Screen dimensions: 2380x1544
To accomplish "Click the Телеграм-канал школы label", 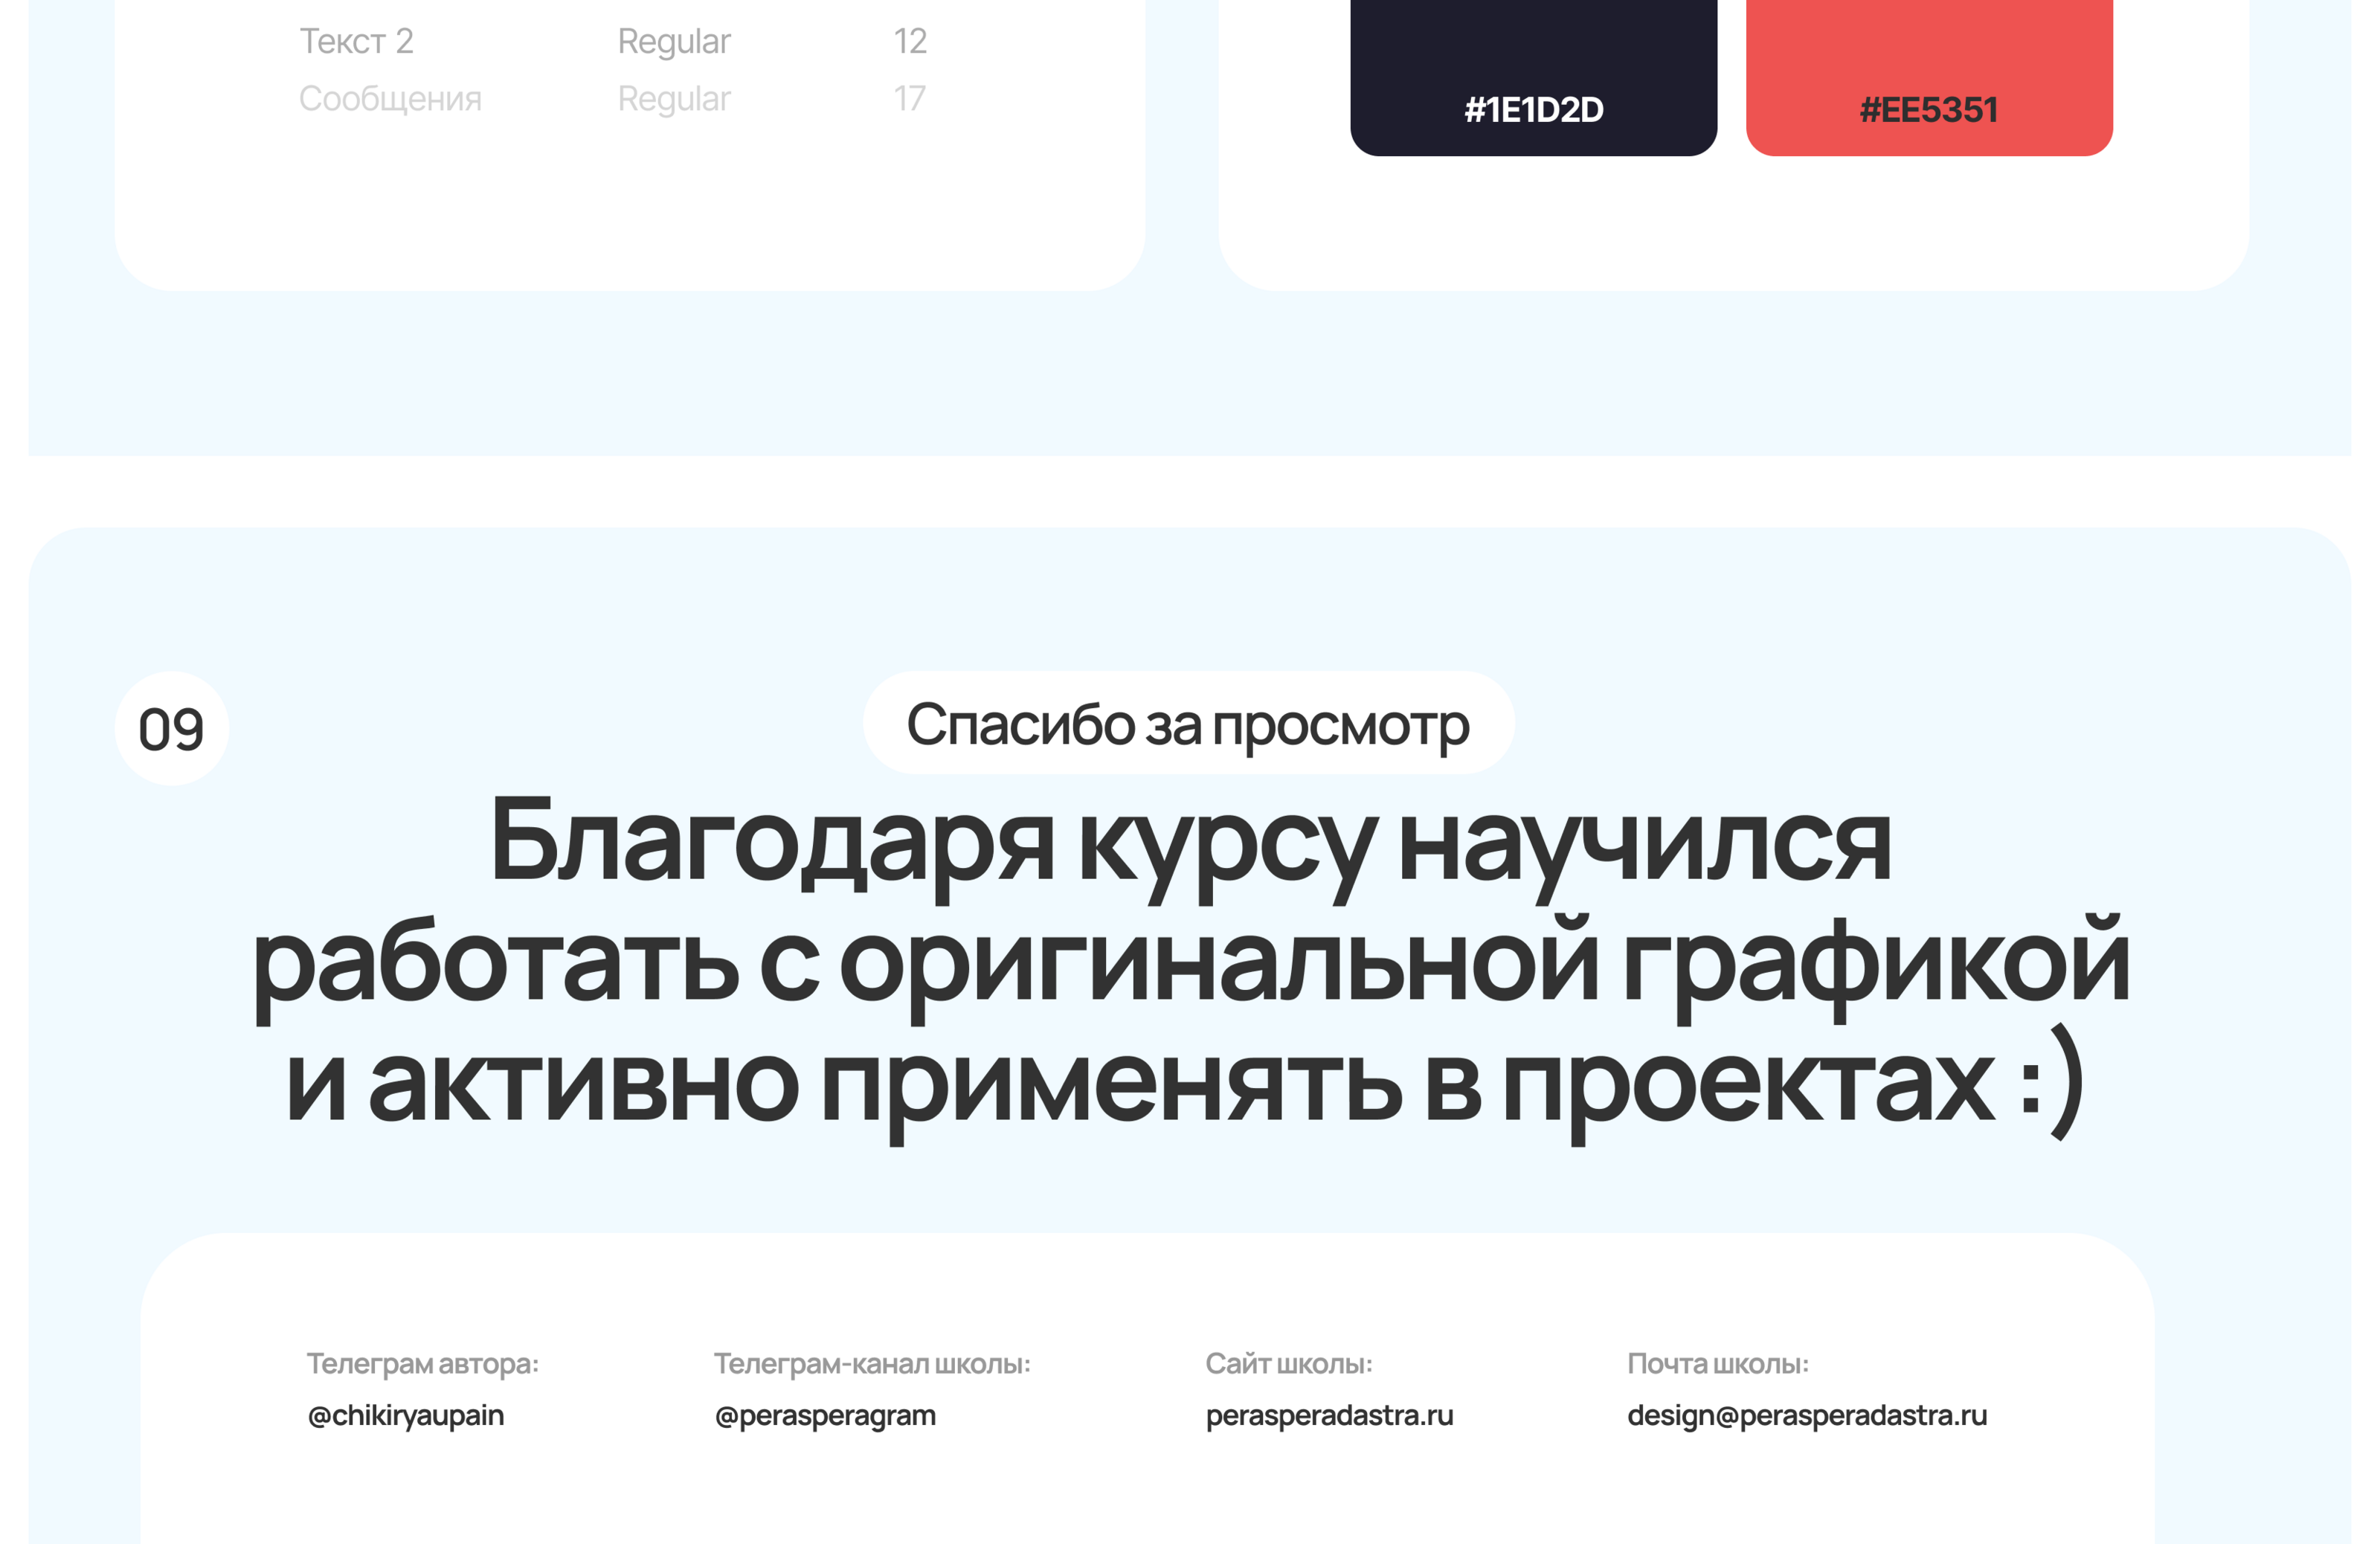I will 871,1363.
